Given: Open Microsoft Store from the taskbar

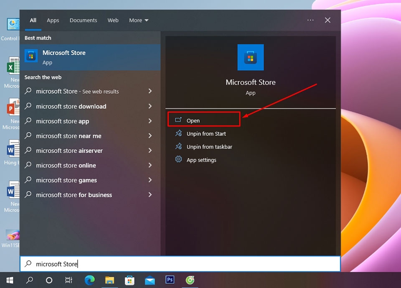Looking at the screenshot, I should (129, 280).
